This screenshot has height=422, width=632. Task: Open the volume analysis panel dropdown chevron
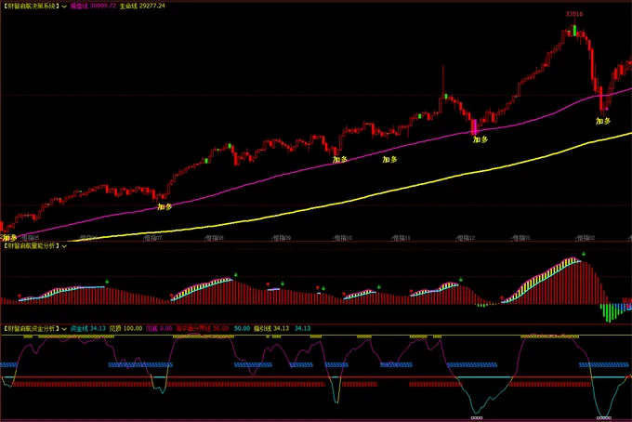[x=64, y=246]
